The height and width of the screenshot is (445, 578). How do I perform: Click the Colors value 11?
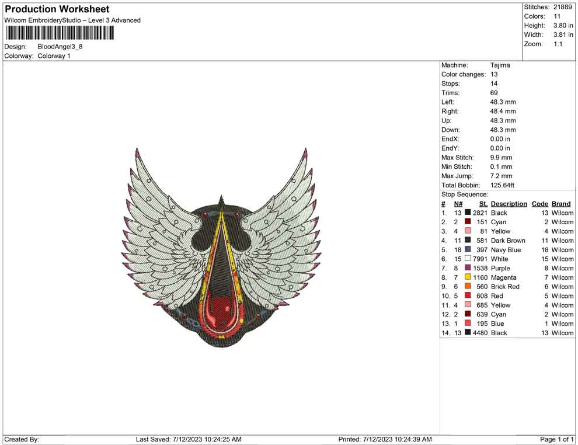tap(557, 16)
